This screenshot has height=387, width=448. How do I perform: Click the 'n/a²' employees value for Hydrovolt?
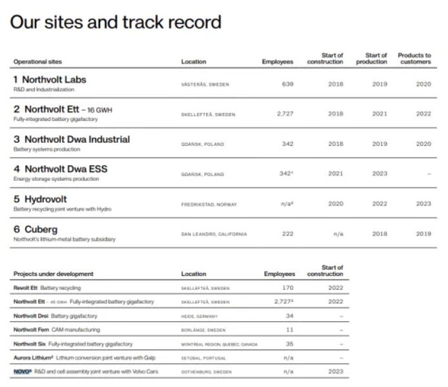coord(287,204)
